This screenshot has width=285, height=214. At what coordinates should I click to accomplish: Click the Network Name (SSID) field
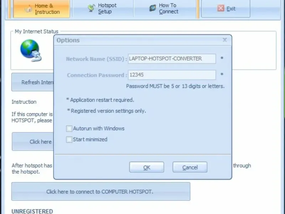(x=172, y=58)
